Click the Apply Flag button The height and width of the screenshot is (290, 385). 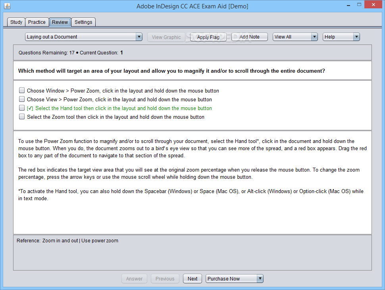click(x=208, y=37)
